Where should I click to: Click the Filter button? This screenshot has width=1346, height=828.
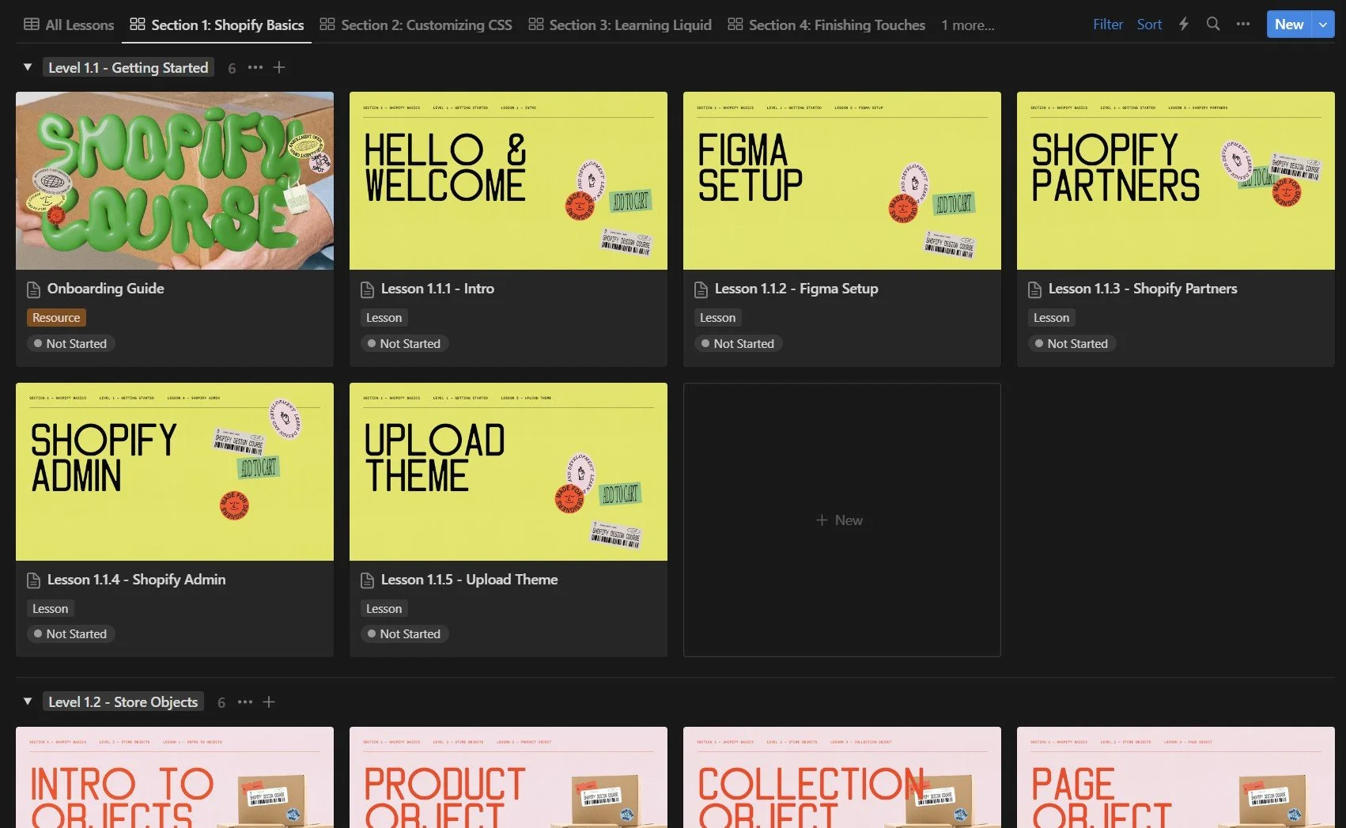pyautogui.click(x=1108, y=25)
